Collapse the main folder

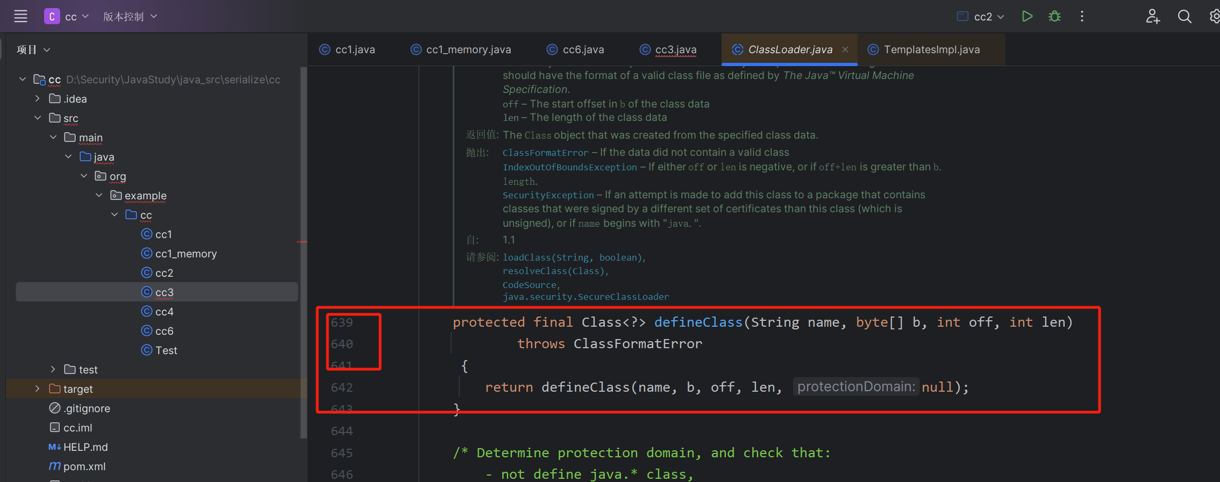[53, 137]
